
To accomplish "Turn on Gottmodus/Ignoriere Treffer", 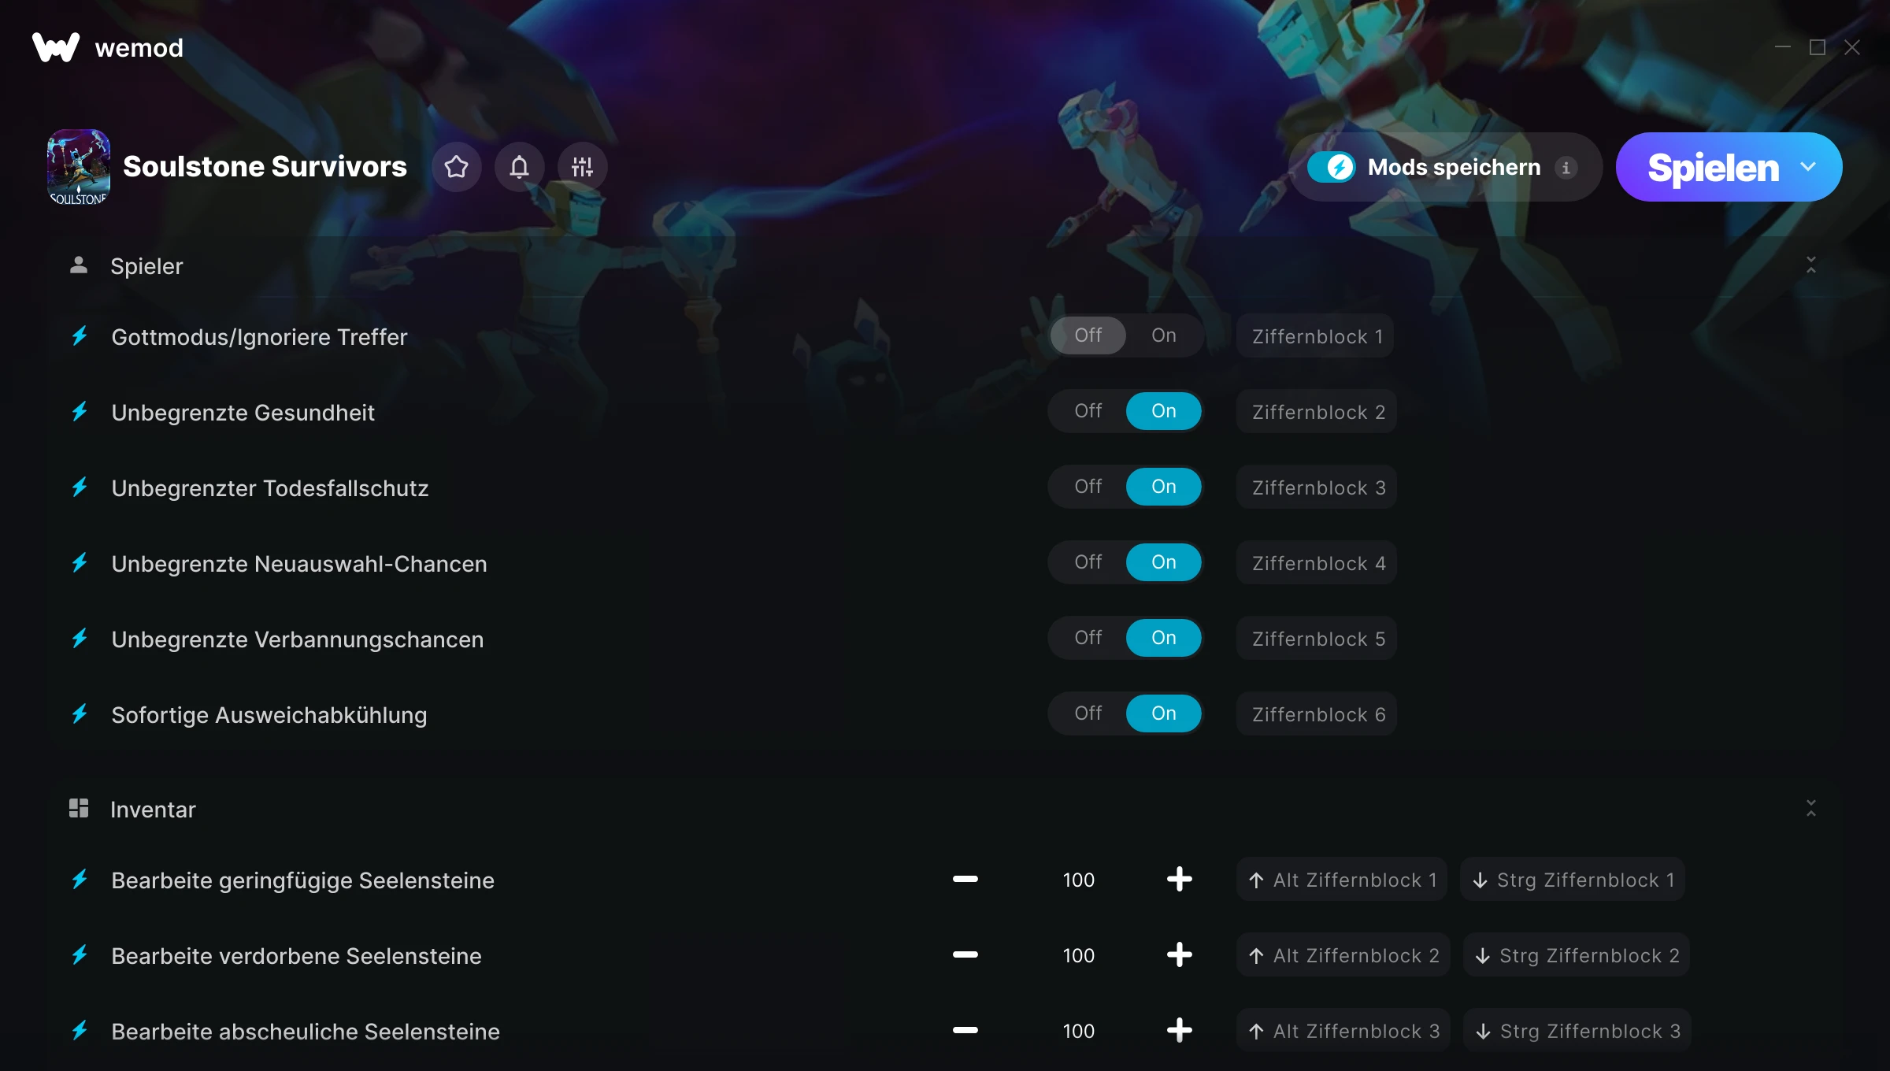I will pos(1163,335).
